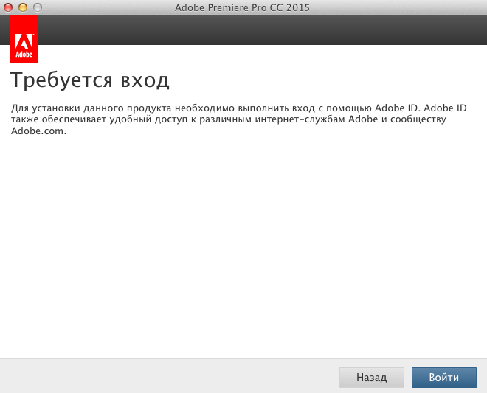
Task: Click the Adobe.com text in description
Action: click(38, 131)
